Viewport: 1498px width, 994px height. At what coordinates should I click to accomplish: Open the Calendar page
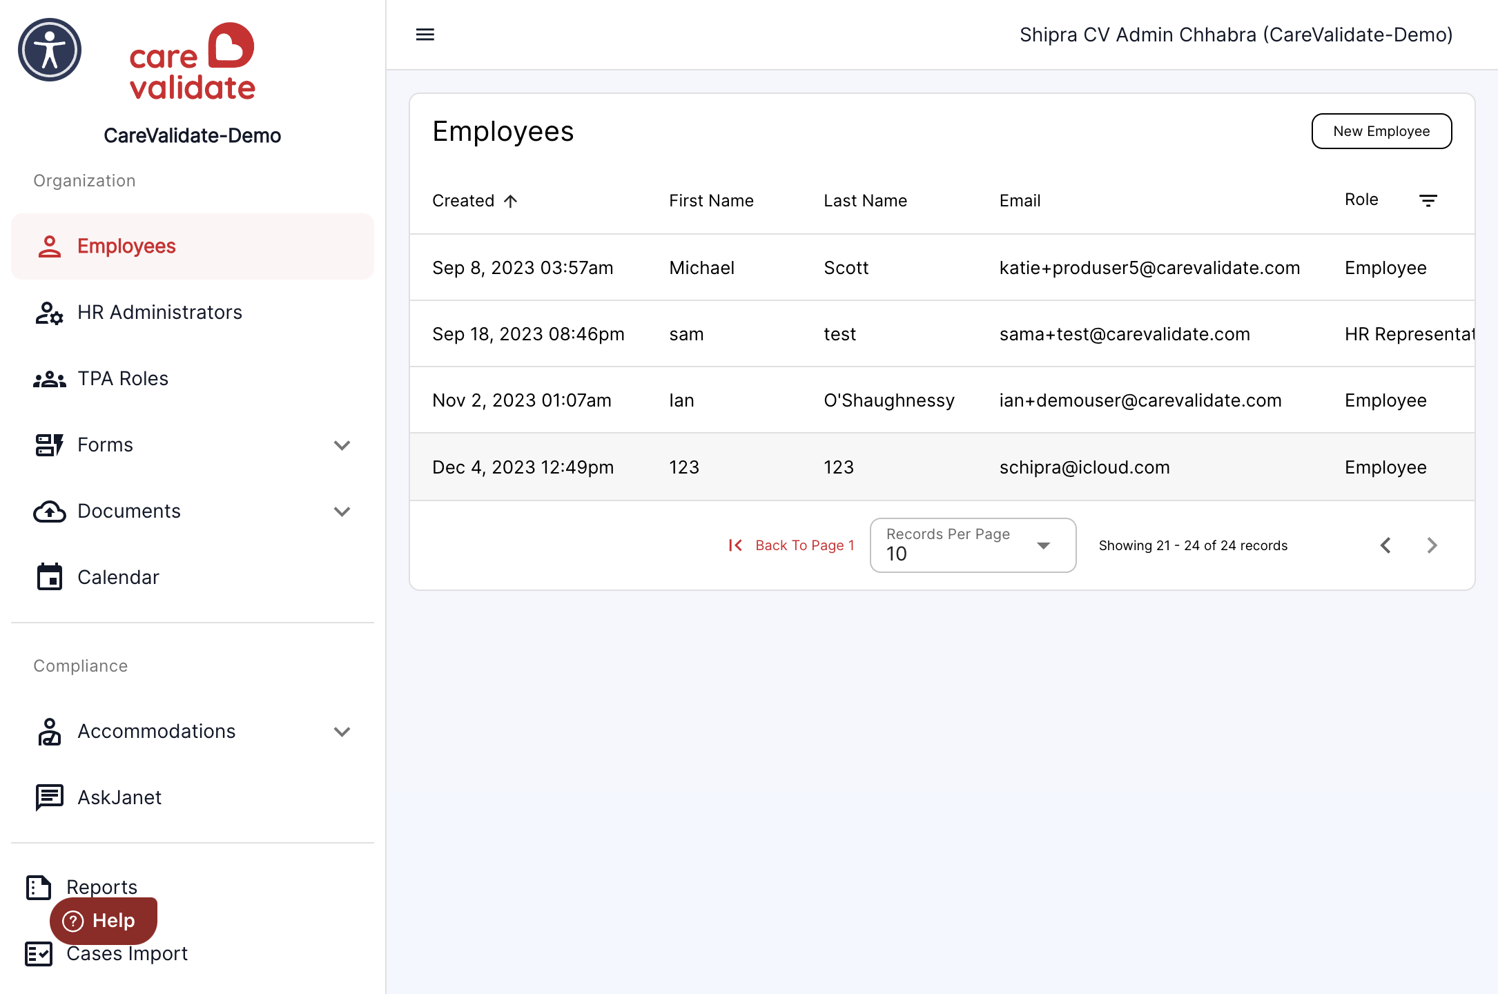click(x=193, y=577)
